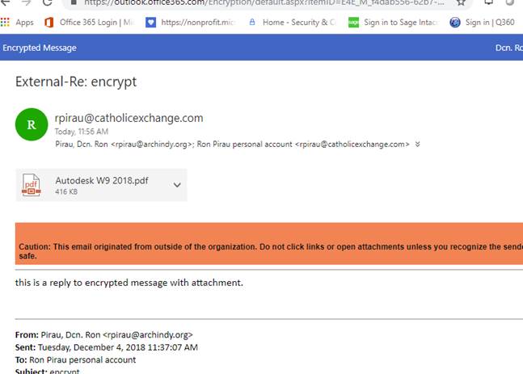Image resolution: width=523 pixels, height=374 pixels.
Task: Click the green sender avatar 'R'
Action: tap(31, 124)
